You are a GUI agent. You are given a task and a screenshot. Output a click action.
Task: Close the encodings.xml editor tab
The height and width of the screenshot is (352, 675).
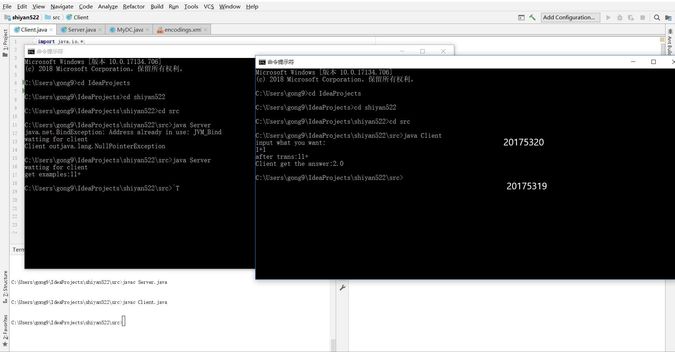click(206, 30)
